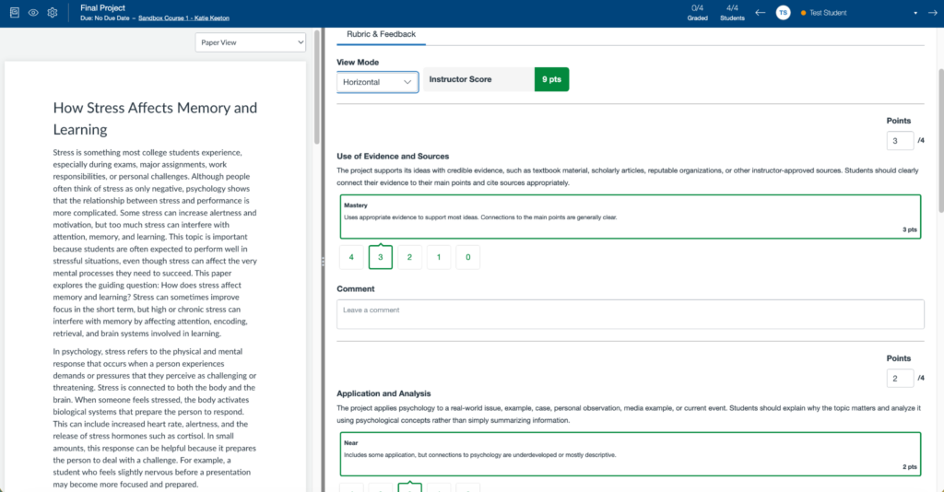The image size is (944, 492).
Task: Click the Test Student name
Action: click(828, 13)
